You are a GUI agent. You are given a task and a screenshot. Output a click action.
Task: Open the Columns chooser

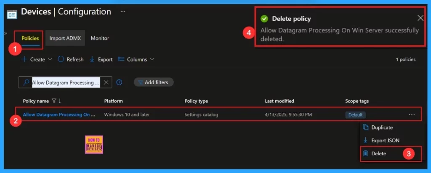tap(136, 59)
